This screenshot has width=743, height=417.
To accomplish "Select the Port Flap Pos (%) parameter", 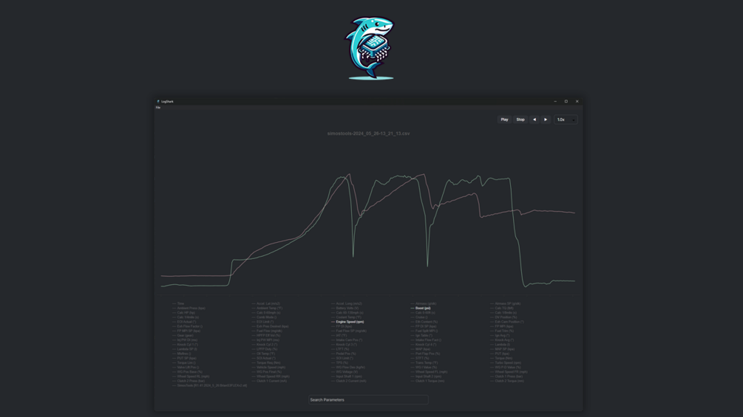I will [x=426, y=354].
